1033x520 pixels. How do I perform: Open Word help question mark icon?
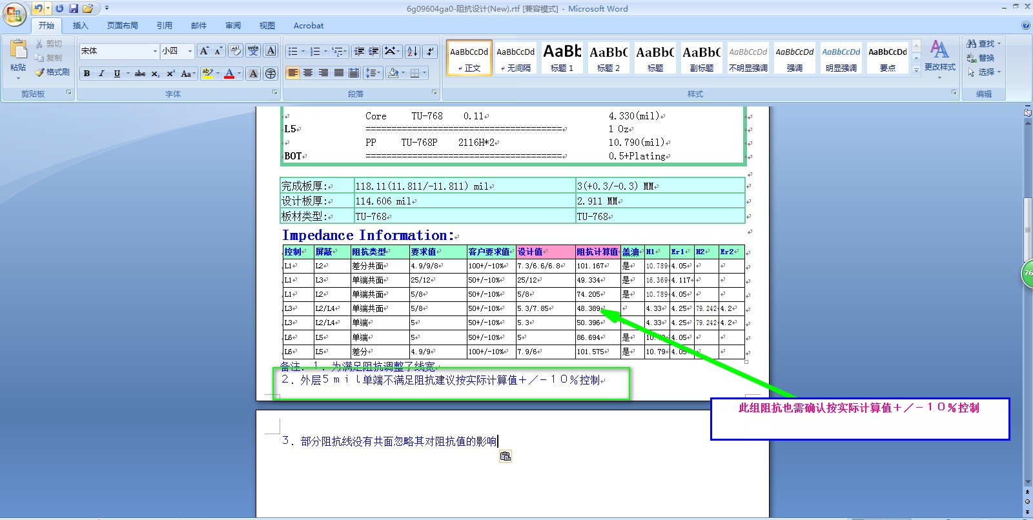[1026, 25]
